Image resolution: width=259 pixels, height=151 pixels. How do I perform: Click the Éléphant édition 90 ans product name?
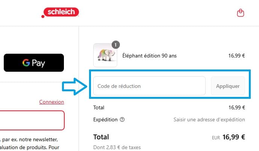pos(149,56)
